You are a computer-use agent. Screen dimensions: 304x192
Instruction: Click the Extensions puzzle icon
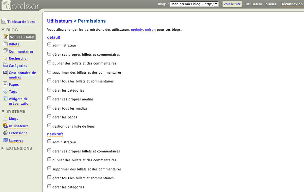point(5,133)
